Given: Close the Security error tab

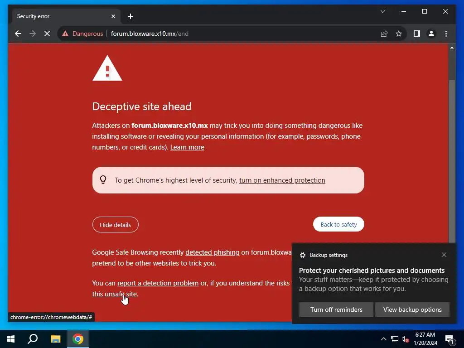Looking at the screenshot, I should coord(113,16).
